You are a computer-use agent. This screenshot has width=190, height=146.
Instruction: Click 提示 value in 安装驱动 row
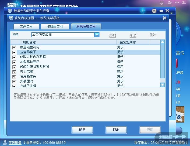click(x=120, y=81)
